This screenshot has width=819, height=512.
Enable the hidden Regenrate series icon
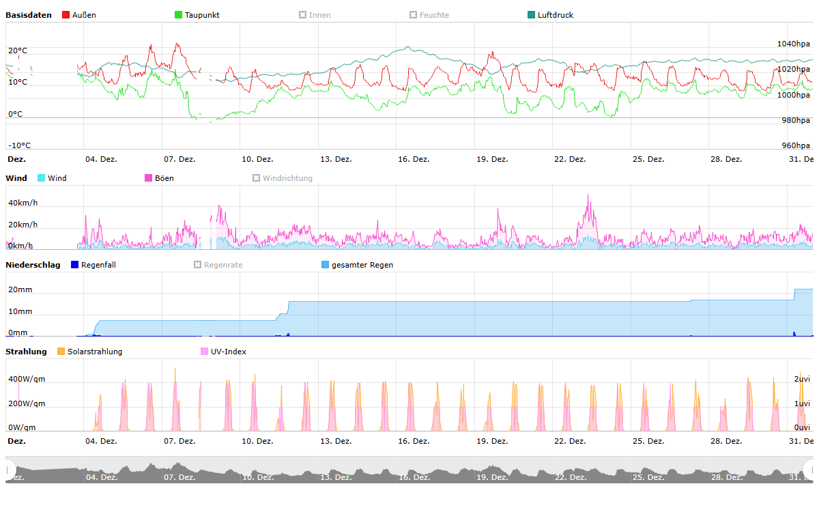click(x=198, y=265)
